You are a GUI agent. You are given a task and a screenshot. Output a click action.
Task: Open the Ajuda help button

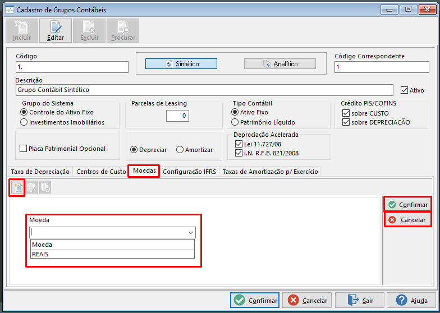(x=411, y=301)
